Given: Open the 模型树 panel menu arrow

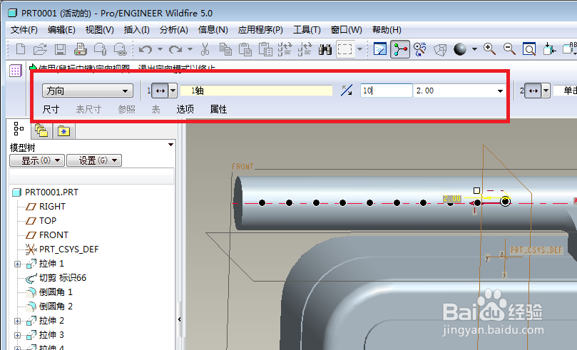Looking at the screenshot, I should 170,145.
